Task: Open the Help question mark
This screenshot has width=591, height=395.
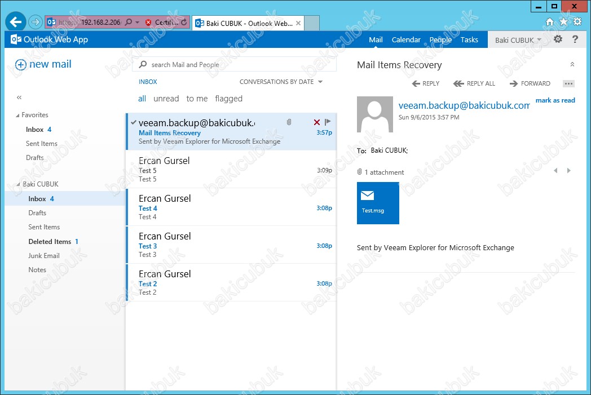Action: (x=575, y=39)
